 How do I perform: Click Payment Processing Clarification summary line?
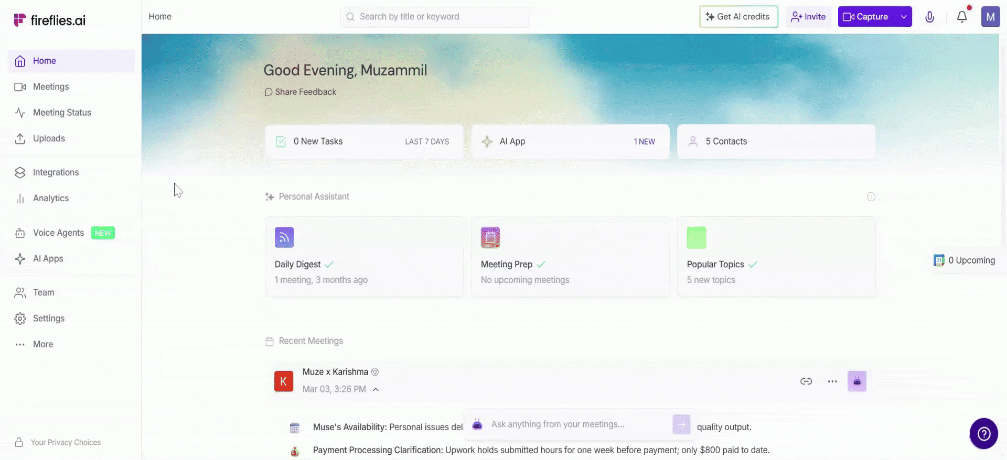541,450
